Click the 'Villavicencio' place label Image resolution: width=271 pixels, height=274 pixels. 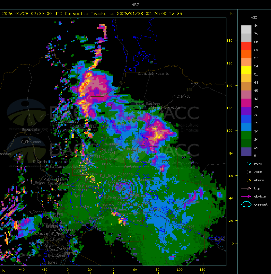point(66,121)
